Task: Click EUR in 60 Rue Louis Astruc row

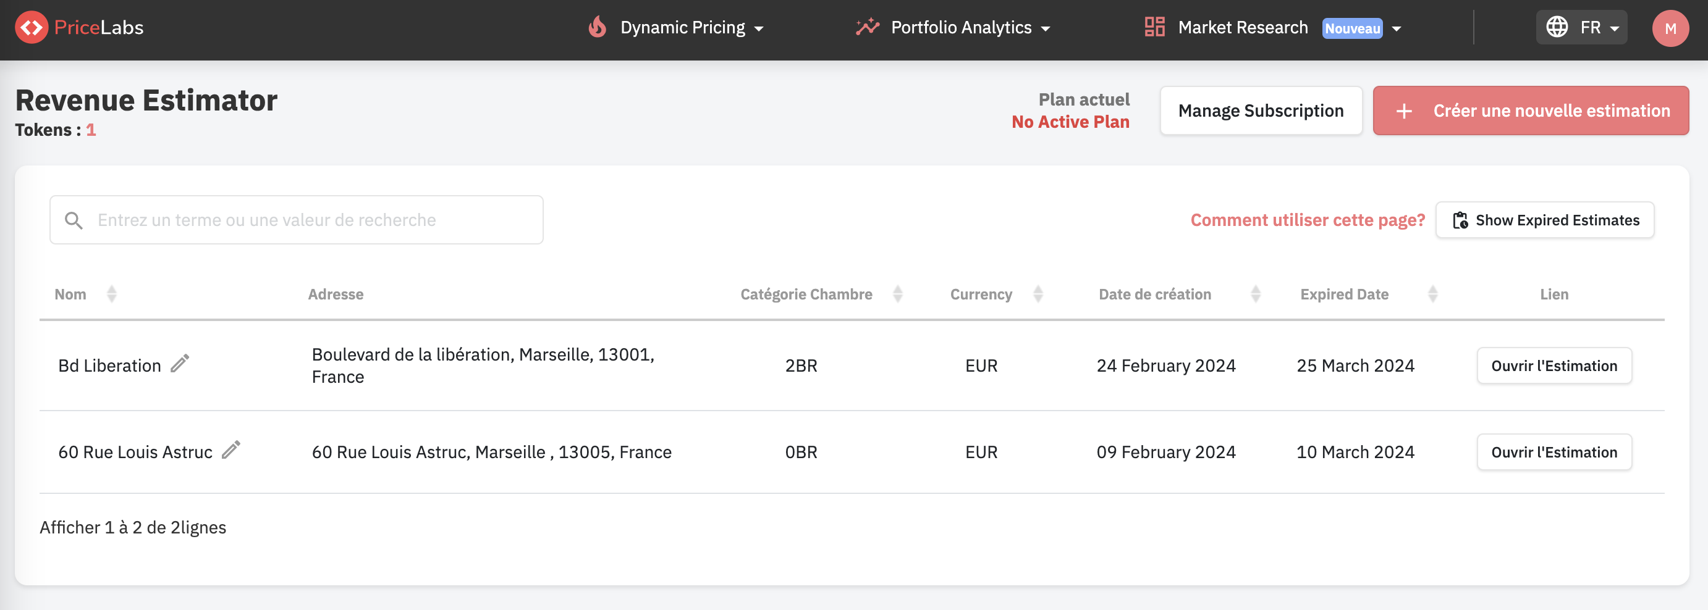Action: point(981,453)
